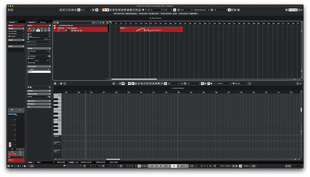310x177 pixels.
Task: Select the Draw pencil tool in project toolbar
Action: point(111,10)
